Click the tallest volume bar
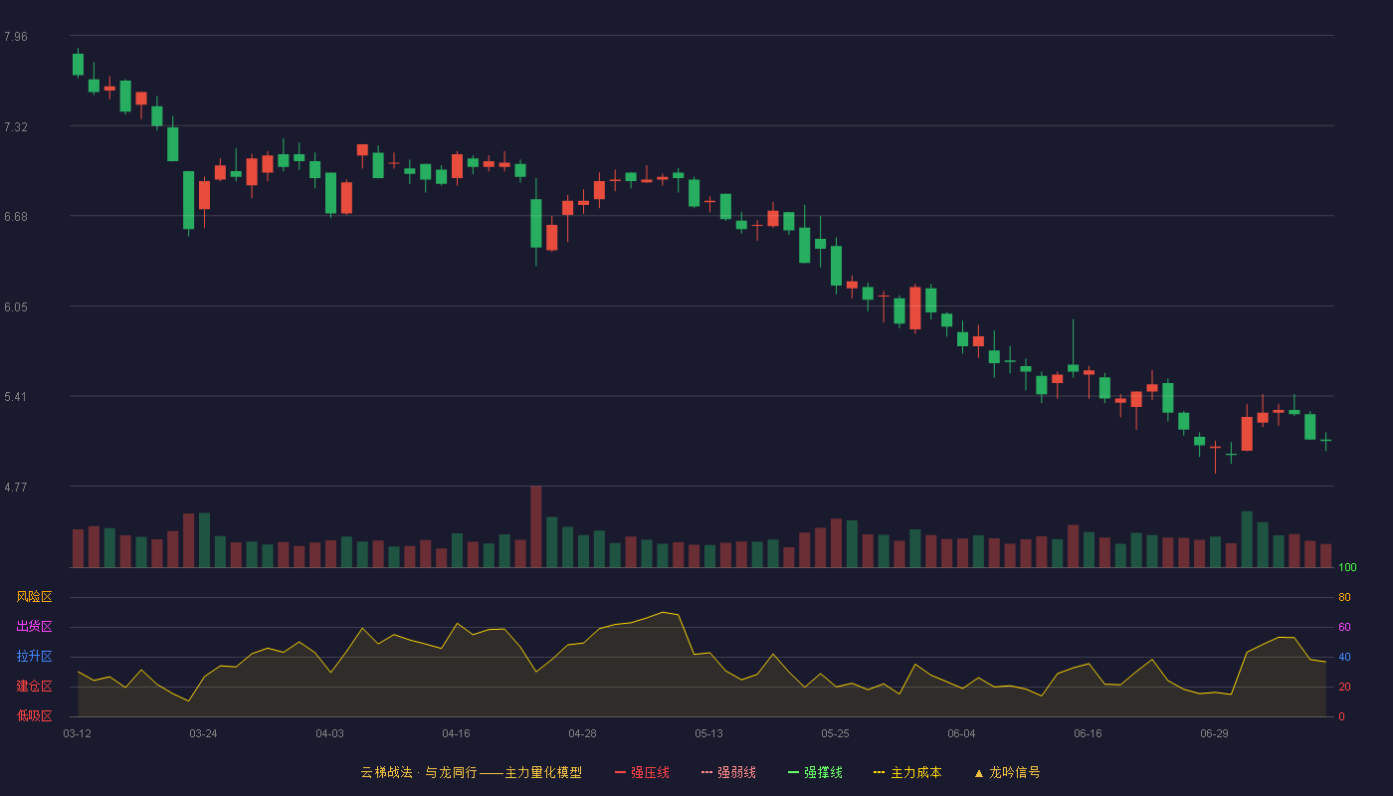This screenshot has height=796, width=1393. coord(536,526)
